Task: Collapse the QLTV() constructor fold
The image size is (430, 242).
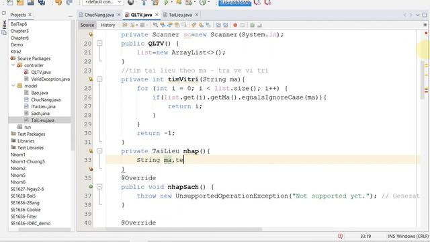Action: (x=99, y=43)
